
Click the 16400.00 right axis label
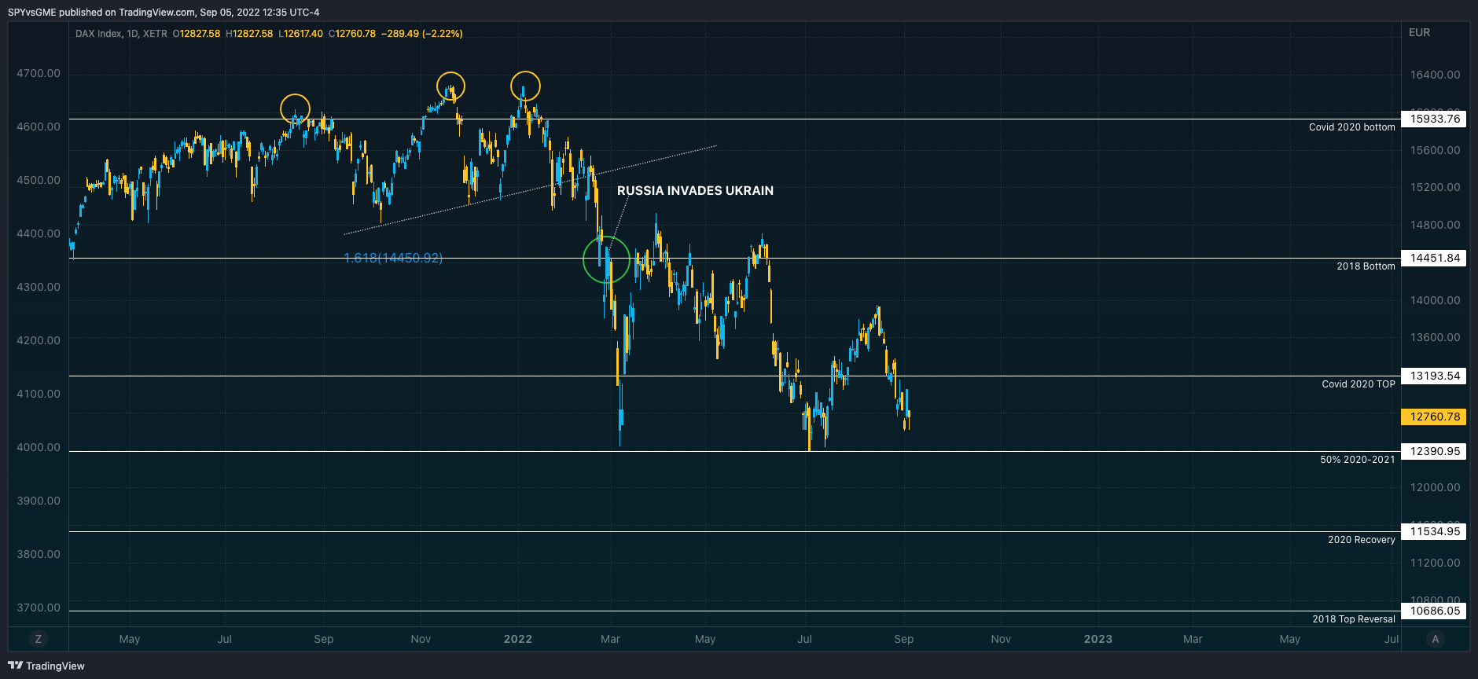pyautogui.click(x=1435, y=75)
